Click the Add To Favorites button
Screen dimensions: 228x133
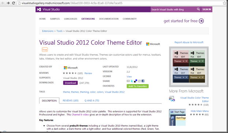(x=138, y=86)
